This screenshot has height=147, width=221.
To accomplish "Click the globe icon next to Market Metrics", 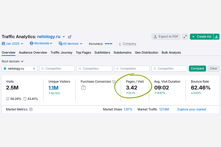I will [x=31, y=109].
